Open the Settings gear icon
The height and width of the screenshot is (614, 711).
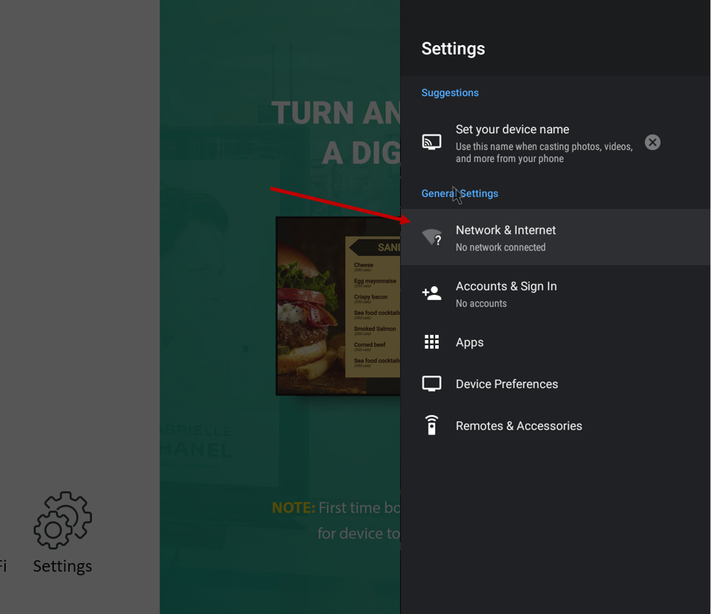[x=62, y=520]
